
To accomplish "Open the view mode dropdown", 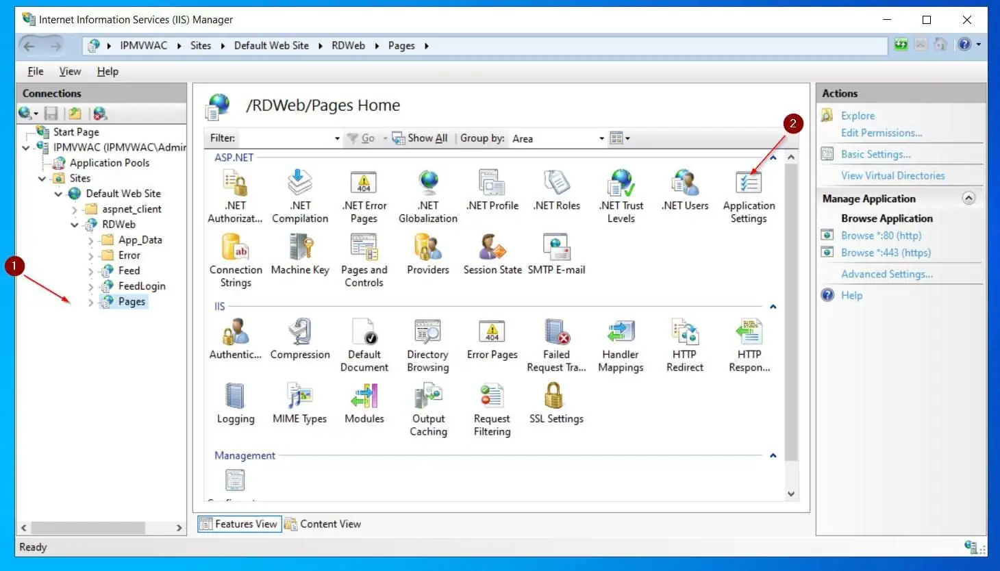I will tap(620, 138).
